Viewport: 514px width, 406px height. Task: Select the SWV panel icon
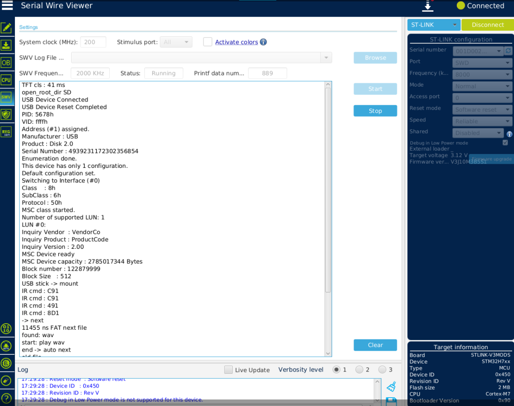[6, 97]
